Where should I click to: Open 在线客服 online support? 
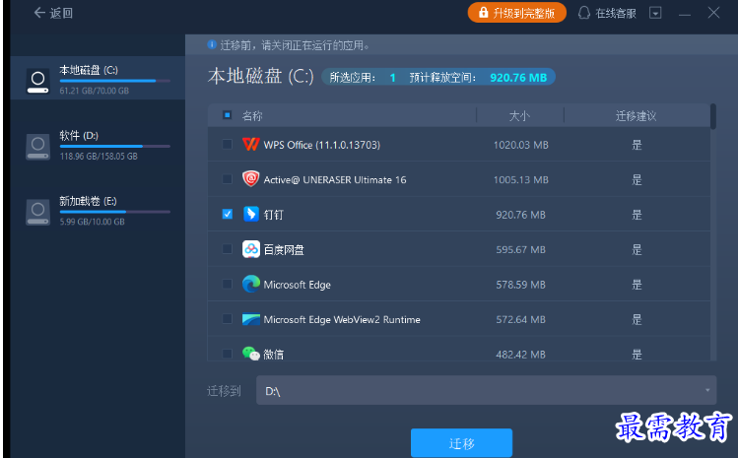pos(607,13)
